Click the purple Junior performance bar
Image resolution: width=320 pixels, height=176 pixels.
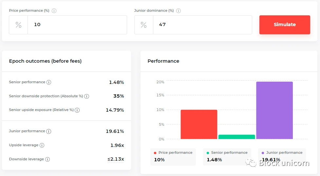click(274, 110)
